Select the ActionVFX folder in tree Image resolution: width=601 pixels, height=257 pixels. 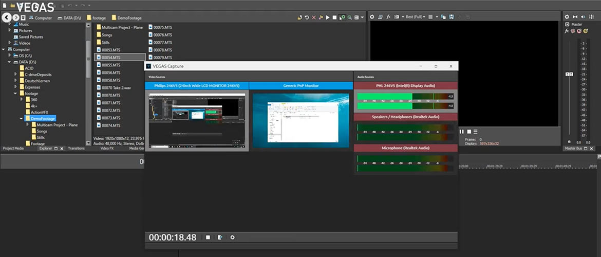(x=38, y=112)
